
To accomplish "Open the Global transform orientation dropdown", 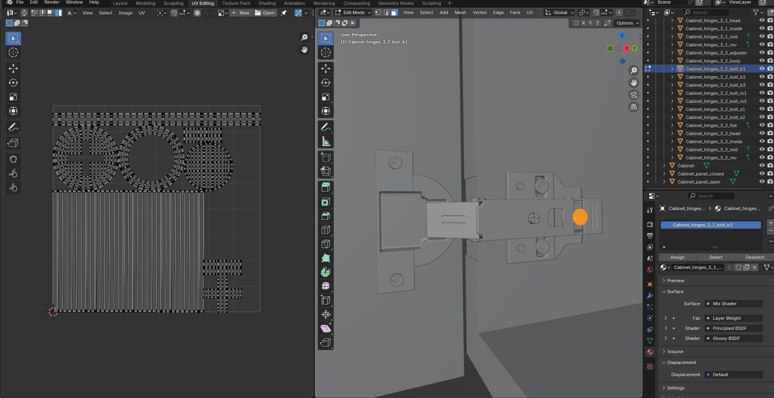I will click(x=559, y=13).
